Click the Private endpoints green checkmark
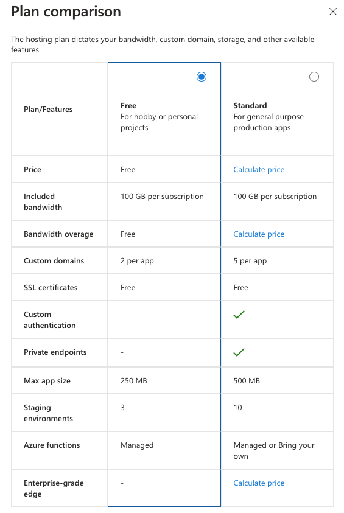Image resolution: width=344 pixels, height=513 pixels. 239,352
